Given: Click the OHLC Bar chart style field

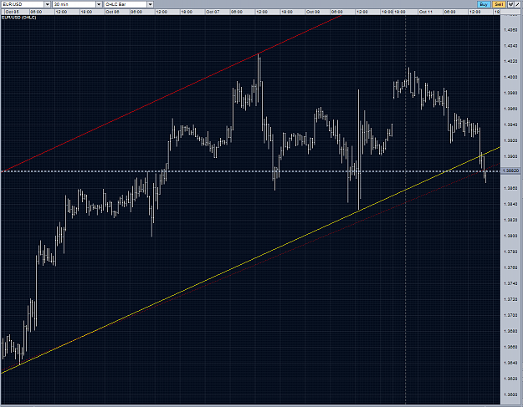Looking at the screenshot, I should pyautogui.click(x=126, y=4).
